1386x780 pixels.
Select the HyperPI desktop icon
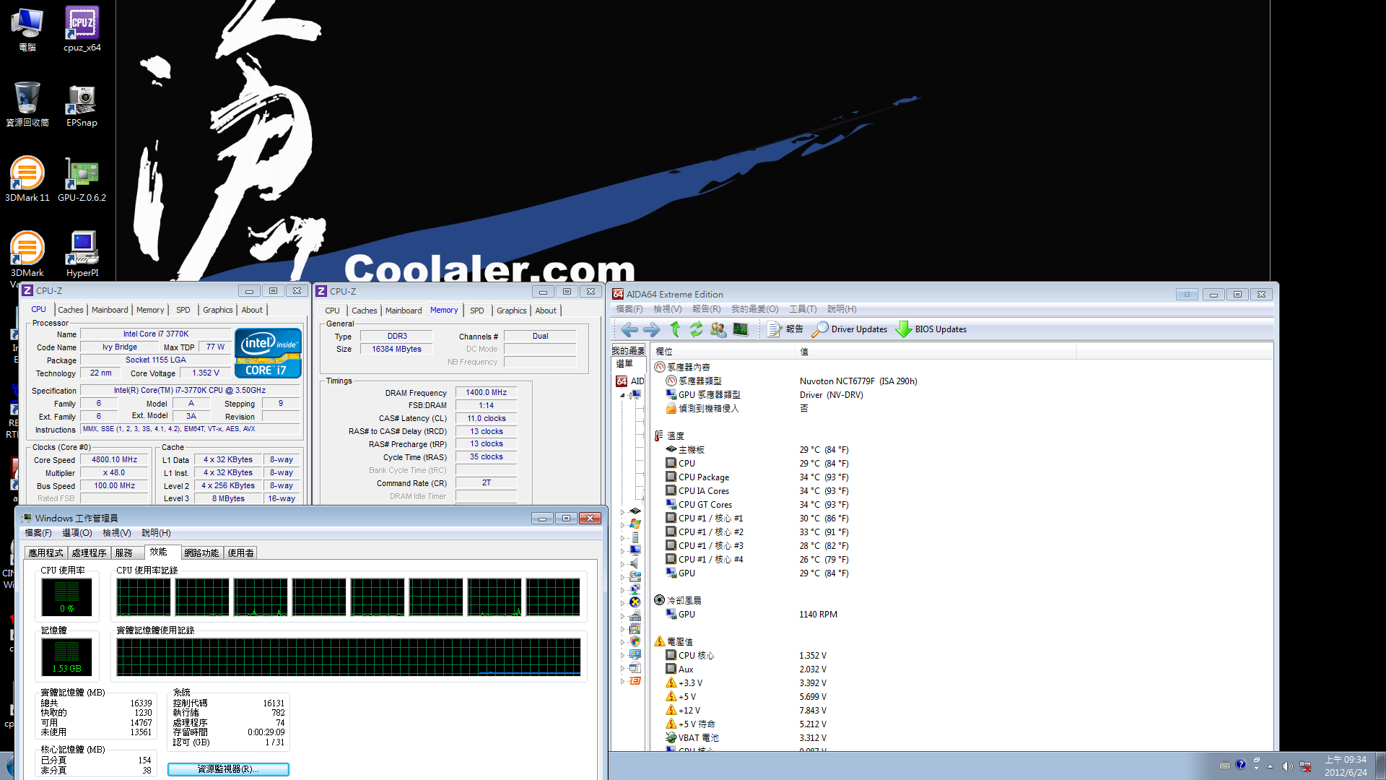pos(82,254)
